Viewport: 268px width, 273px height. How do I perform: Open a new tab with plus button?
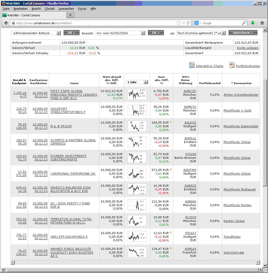[x=70, y=15]
